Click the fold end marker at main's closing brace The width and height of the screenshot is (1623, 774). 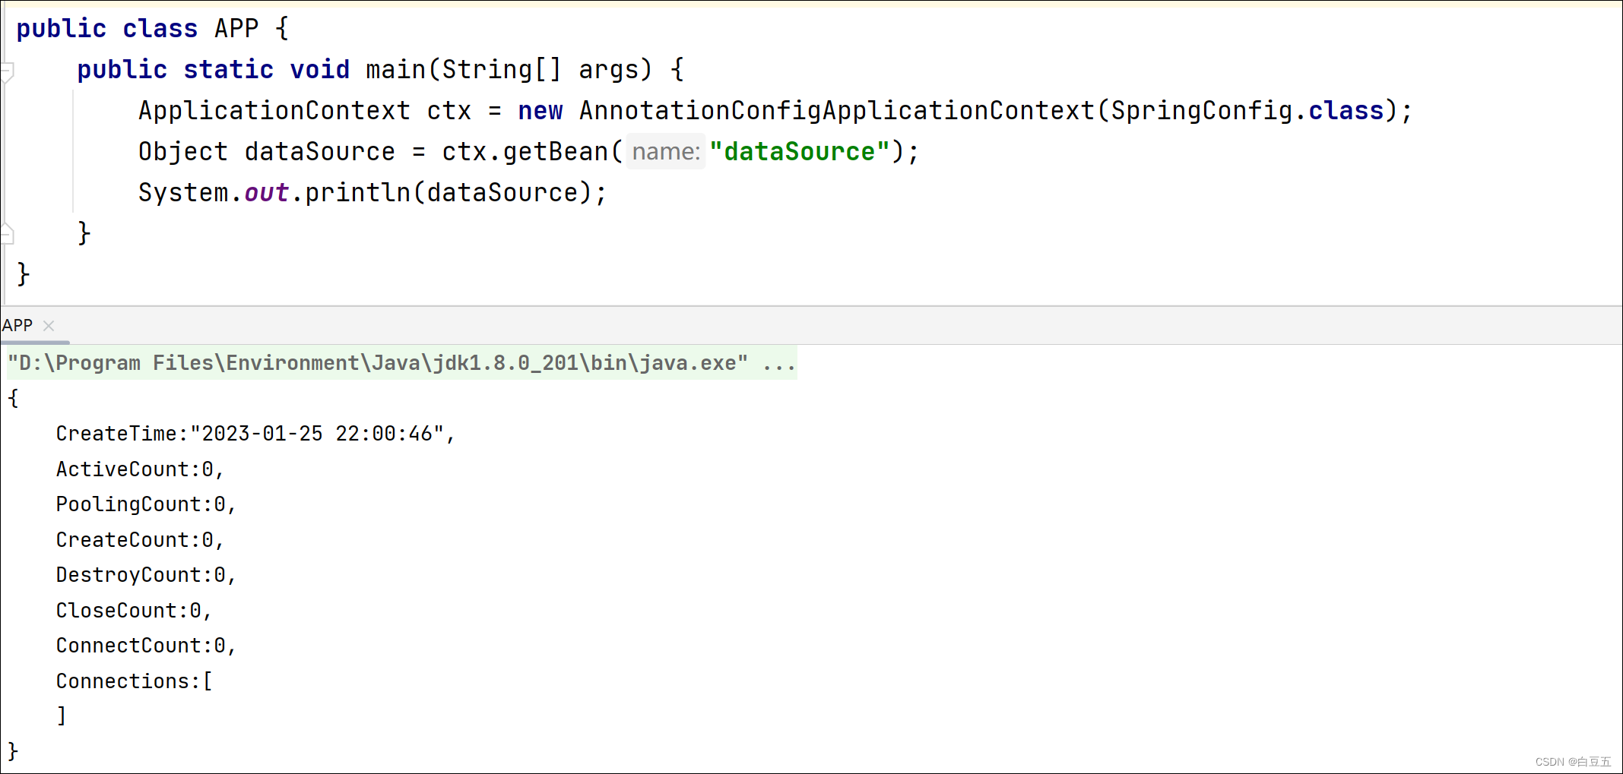click(7, 233)
